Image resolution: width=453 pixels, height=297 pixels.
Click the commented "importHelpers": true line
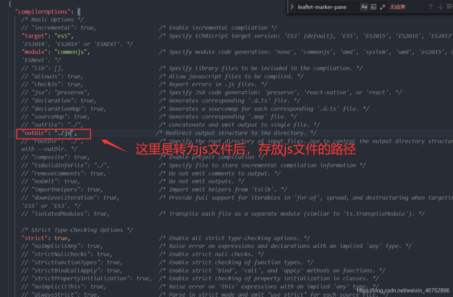click(x=62, y=189)
